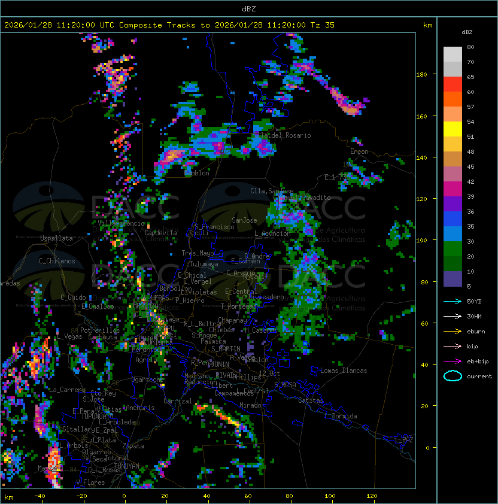
Task: Pick the bright yellow 51-54 dBZ swatch
Action: (453, 129)
